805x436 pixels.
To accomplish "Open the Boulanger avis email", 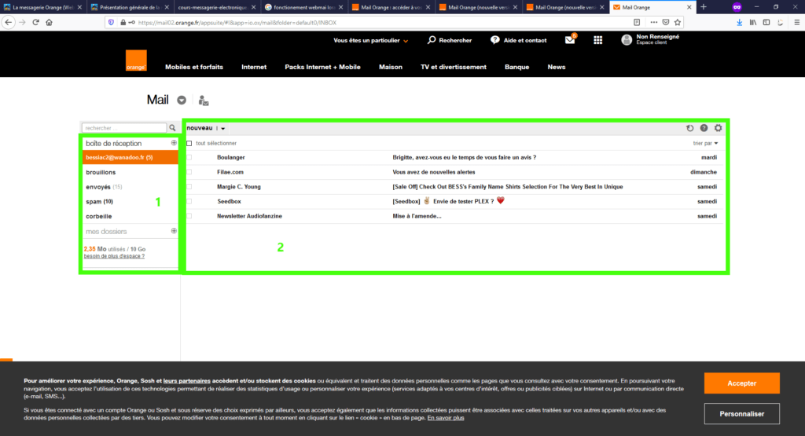I will [453, 157].
